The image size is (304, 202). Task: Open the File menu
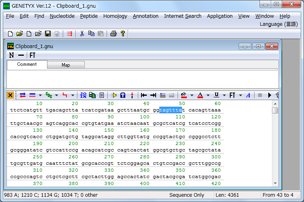pos(10,16)
